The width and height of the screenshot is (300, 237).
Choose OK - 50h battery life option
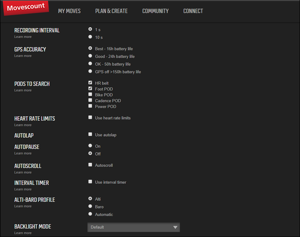[90, 64]
